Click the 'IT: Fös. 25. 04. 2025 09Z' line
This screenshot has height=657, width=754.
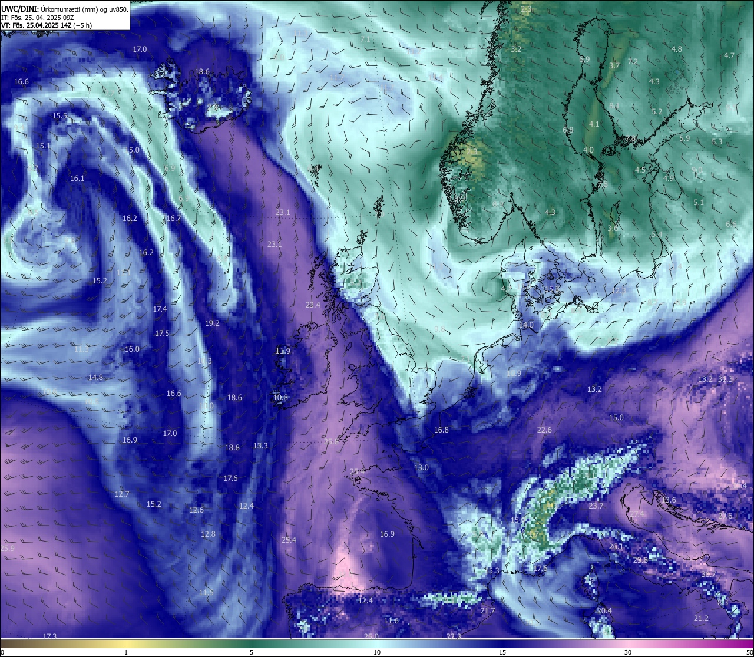(x=37, y=18)
